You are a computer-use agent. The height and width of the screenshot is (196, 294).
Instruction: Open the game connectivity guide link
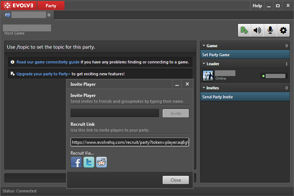tap(48, 62)
